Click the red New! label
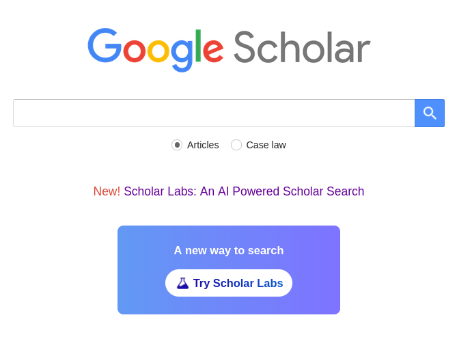Image resolution: width=457 pixels, height=339 pixels. point(107,191)
